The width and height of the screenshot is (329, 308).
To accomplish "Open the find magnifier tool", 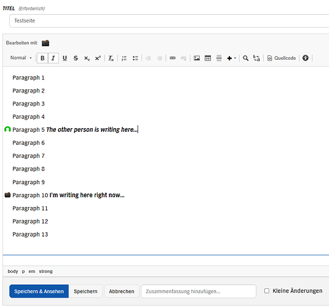I will point(245,58).
